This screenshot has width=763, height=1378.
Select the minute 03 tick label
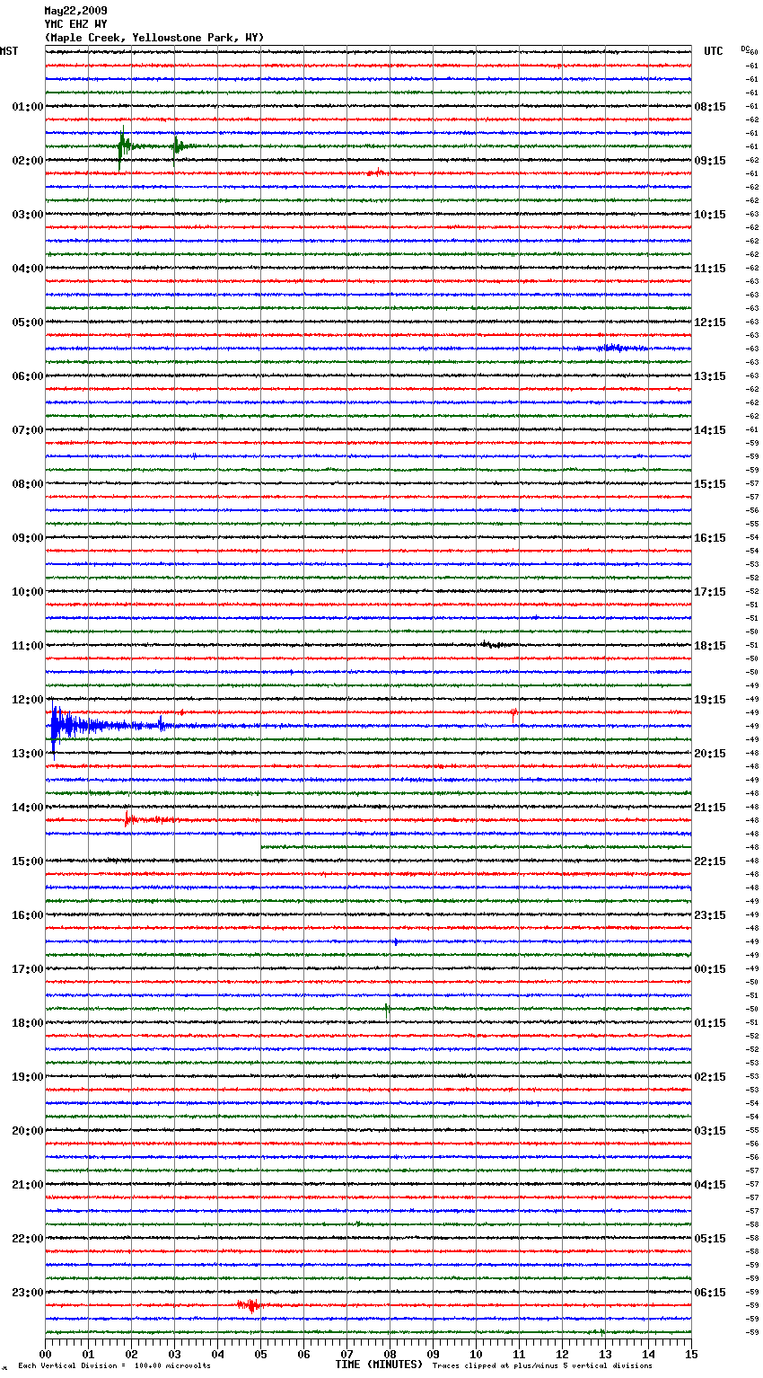point(174,1354)
